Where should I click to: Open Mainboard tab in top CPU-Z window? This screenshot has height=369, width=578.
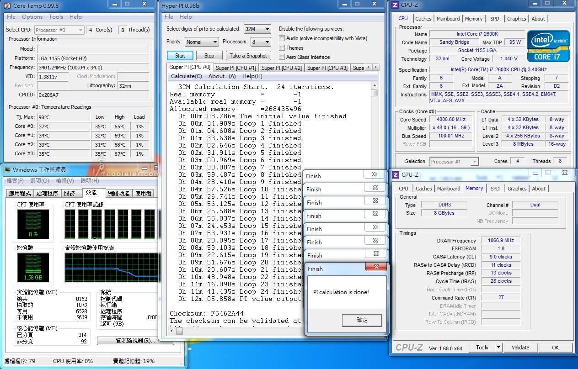click(448, 19)
